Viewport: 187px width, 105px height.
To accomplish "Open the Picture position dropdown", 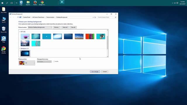I will tap(27, 63).
